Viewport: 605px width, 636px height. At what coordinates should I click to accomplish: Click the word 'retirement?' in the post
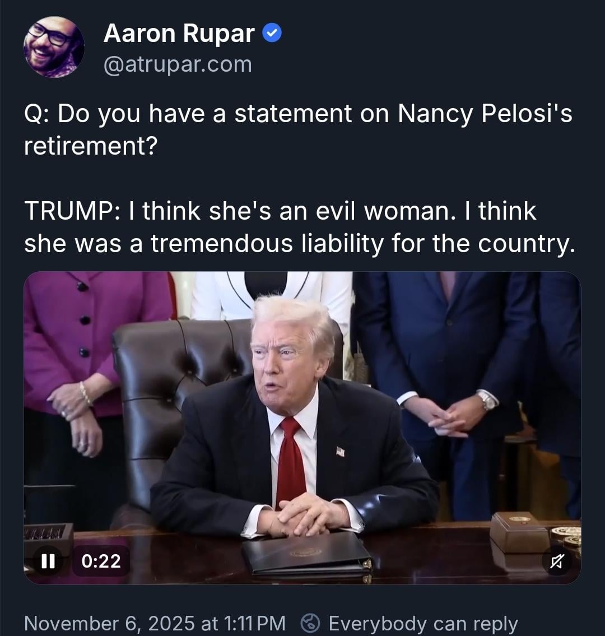click(x=90, y=146)
